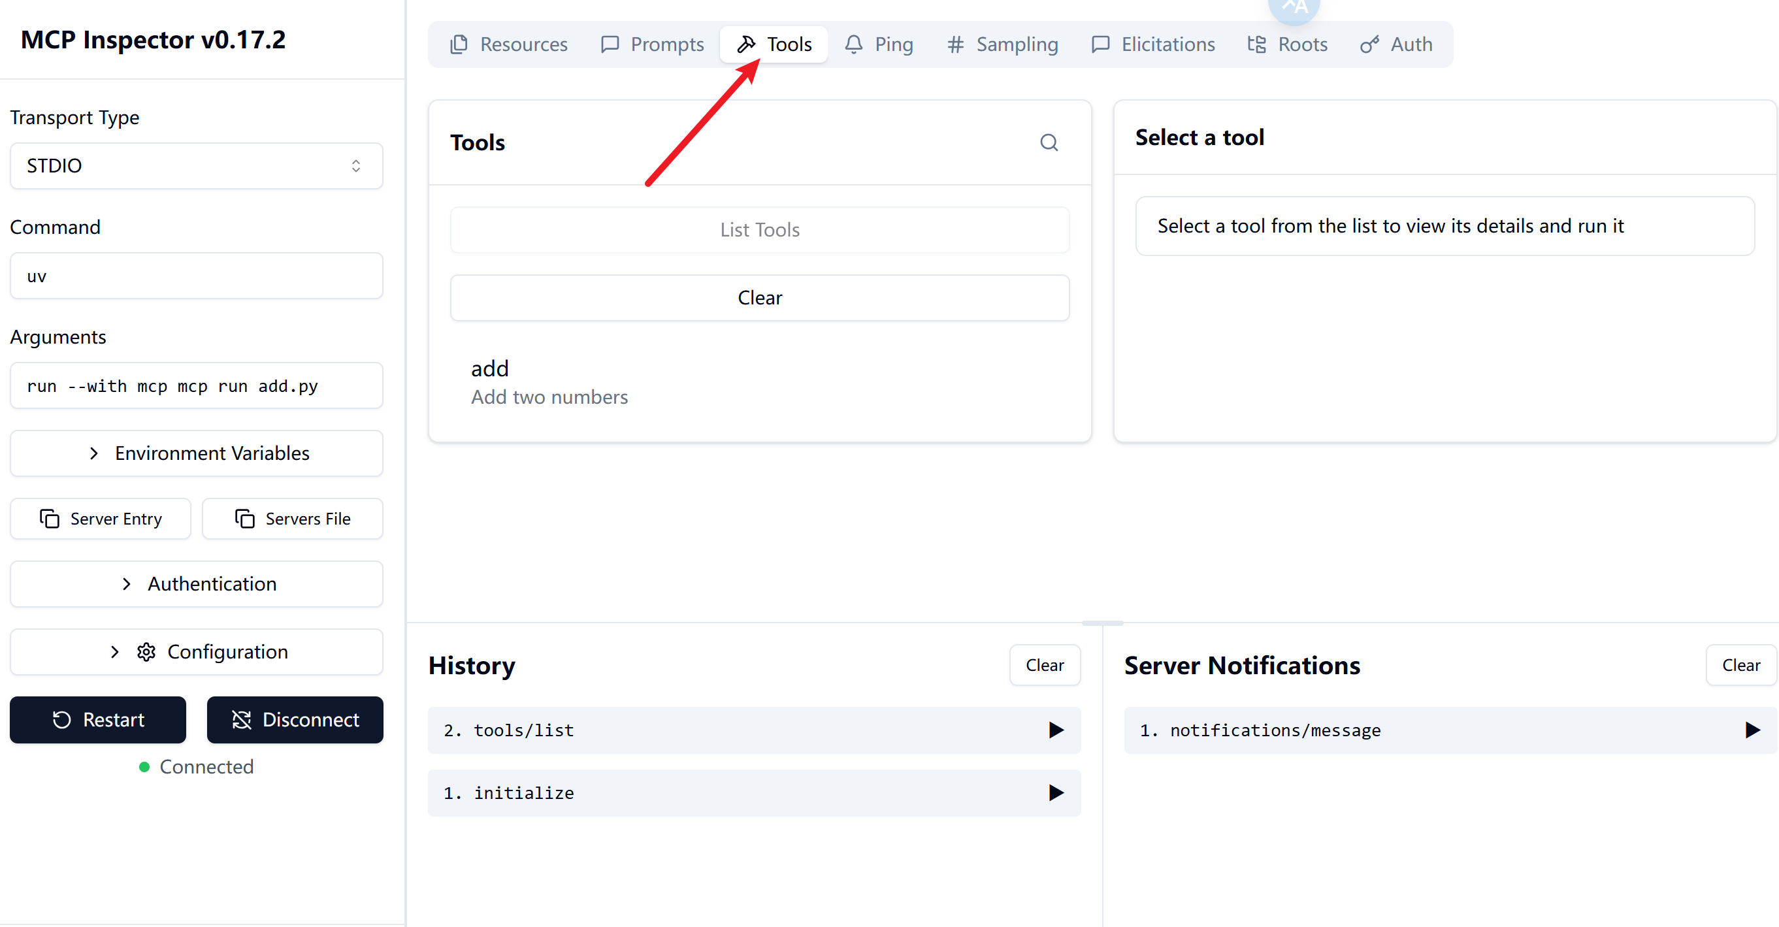This screenshot has width=1779, height=927.
Task: Go to the Auth tab
Action: click(x=1396, y=44)
